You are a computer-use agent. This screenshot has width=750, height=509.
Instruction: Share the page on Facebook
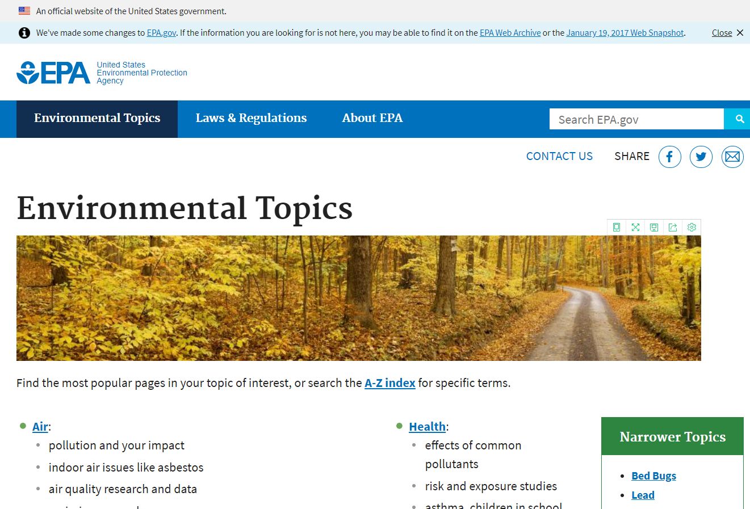pos(669,157)
